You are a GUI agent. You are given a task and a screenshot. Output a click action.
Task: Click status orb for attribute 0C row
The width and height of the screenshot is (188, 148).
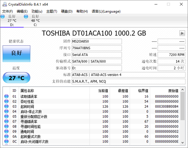click(6, 142)
